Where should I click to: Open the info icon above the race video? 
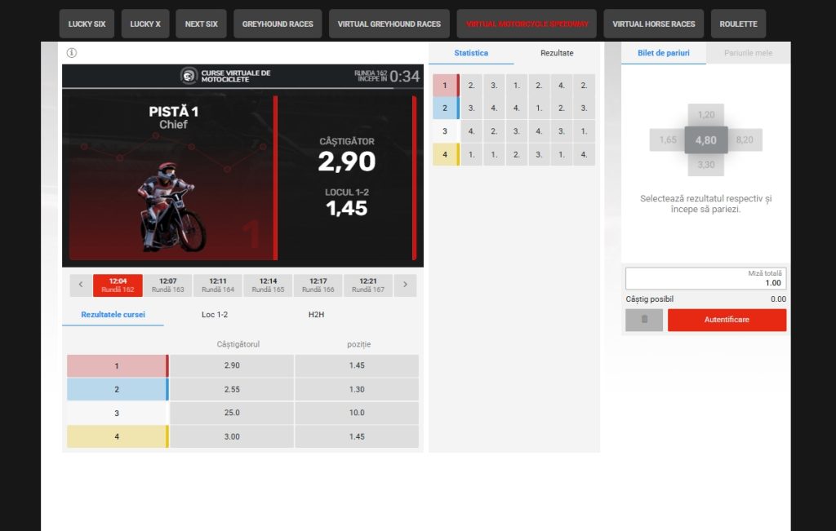point(72,53)
